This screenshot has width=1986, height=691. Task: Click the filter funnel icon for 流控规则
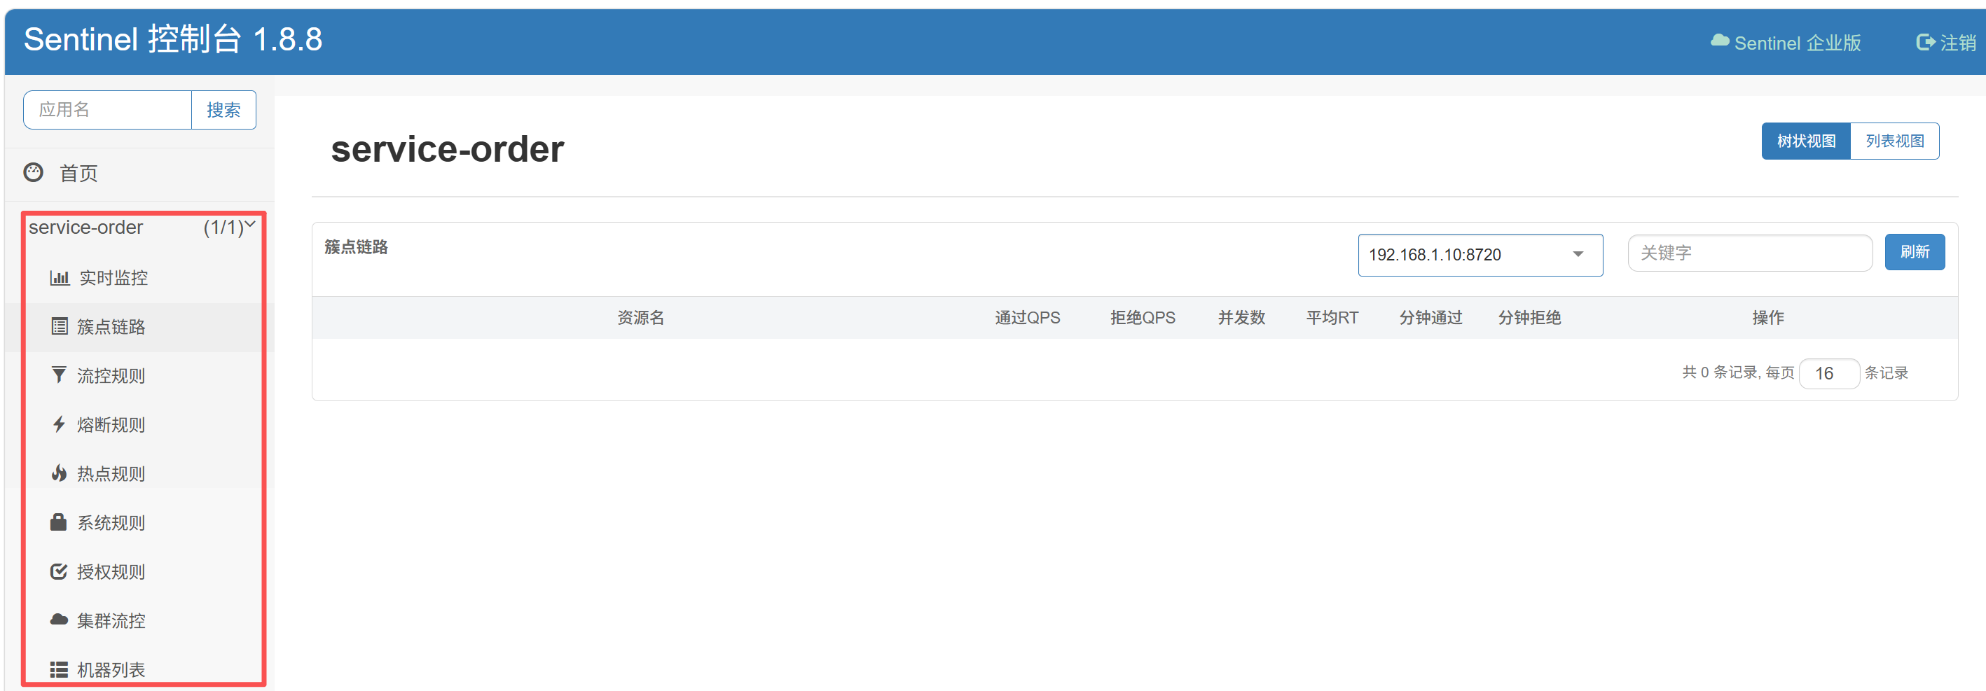point(59,375)
